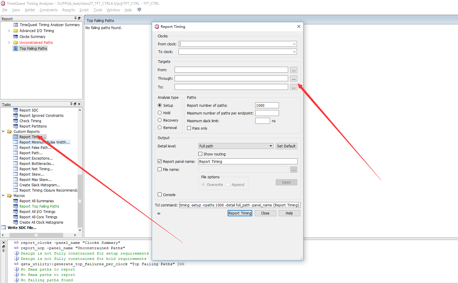Screen dimensions: 458x283
Task: Browse targets for the From field
Action: tap(294, 70)
